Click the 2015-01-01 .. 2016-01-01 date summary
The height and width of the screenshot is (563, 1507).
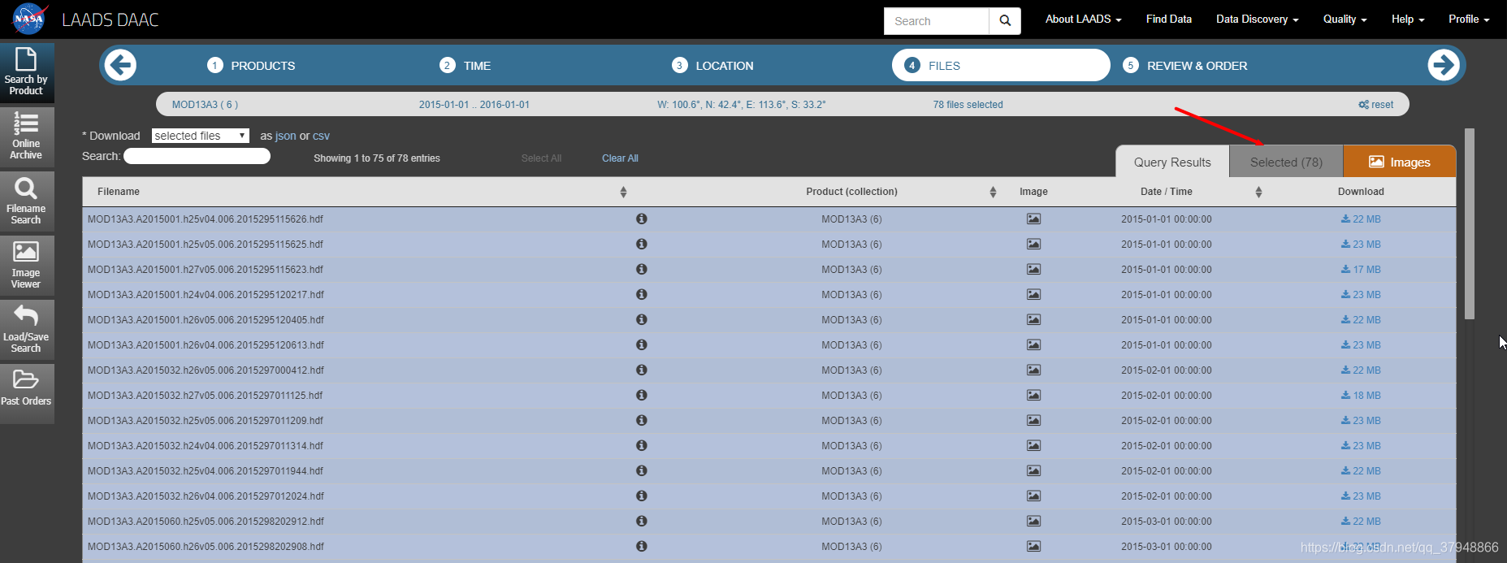[x=474, y=105]
